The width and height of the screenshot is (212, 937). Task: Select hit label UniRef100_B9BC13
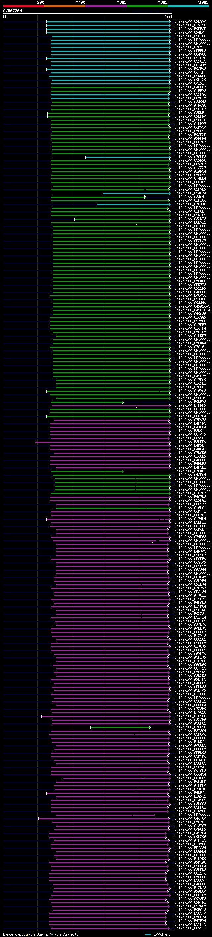190,910
